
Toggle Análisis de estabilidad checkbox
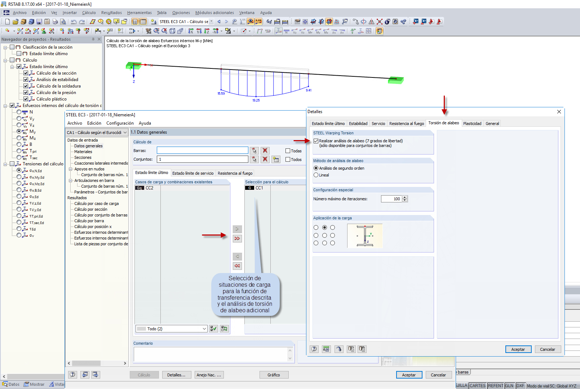point(26,80)
